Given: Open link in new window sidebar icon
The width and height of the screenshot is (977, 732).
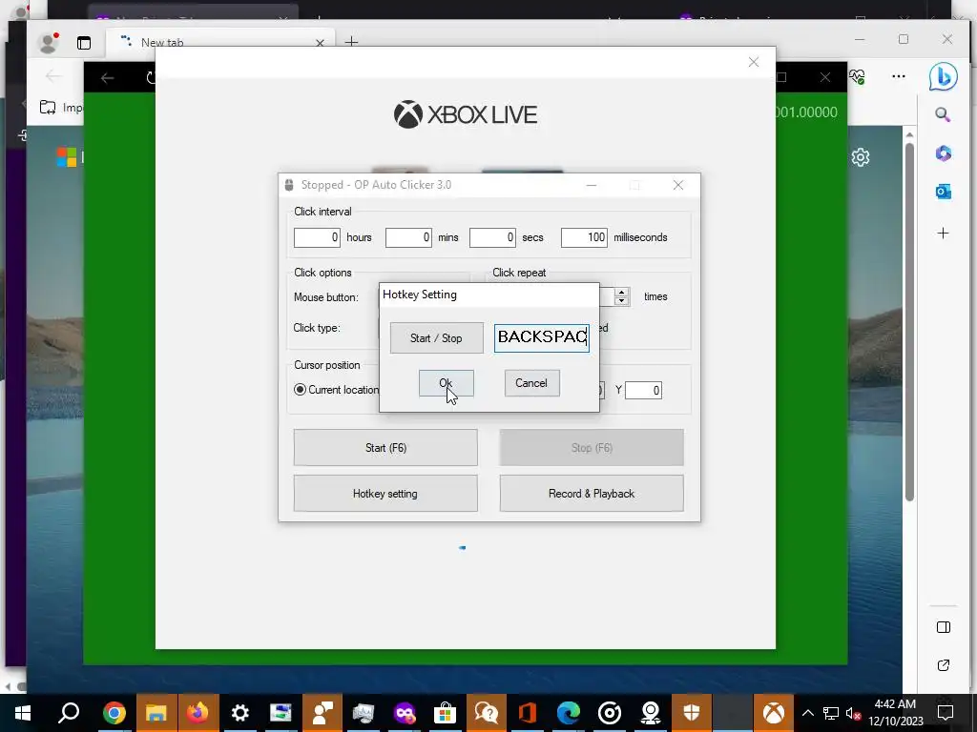Looking at the screenshot, I should [x=944, y=665].
